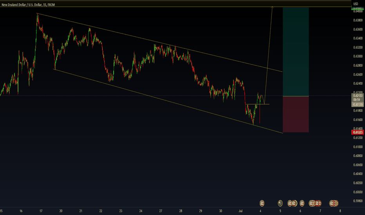Click the date label 24 on the time axis
Screen dimensions: 365x215
[141, 211]
